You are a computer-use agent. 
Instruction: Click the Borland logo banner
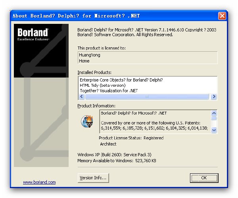click(x=41, y=50)
